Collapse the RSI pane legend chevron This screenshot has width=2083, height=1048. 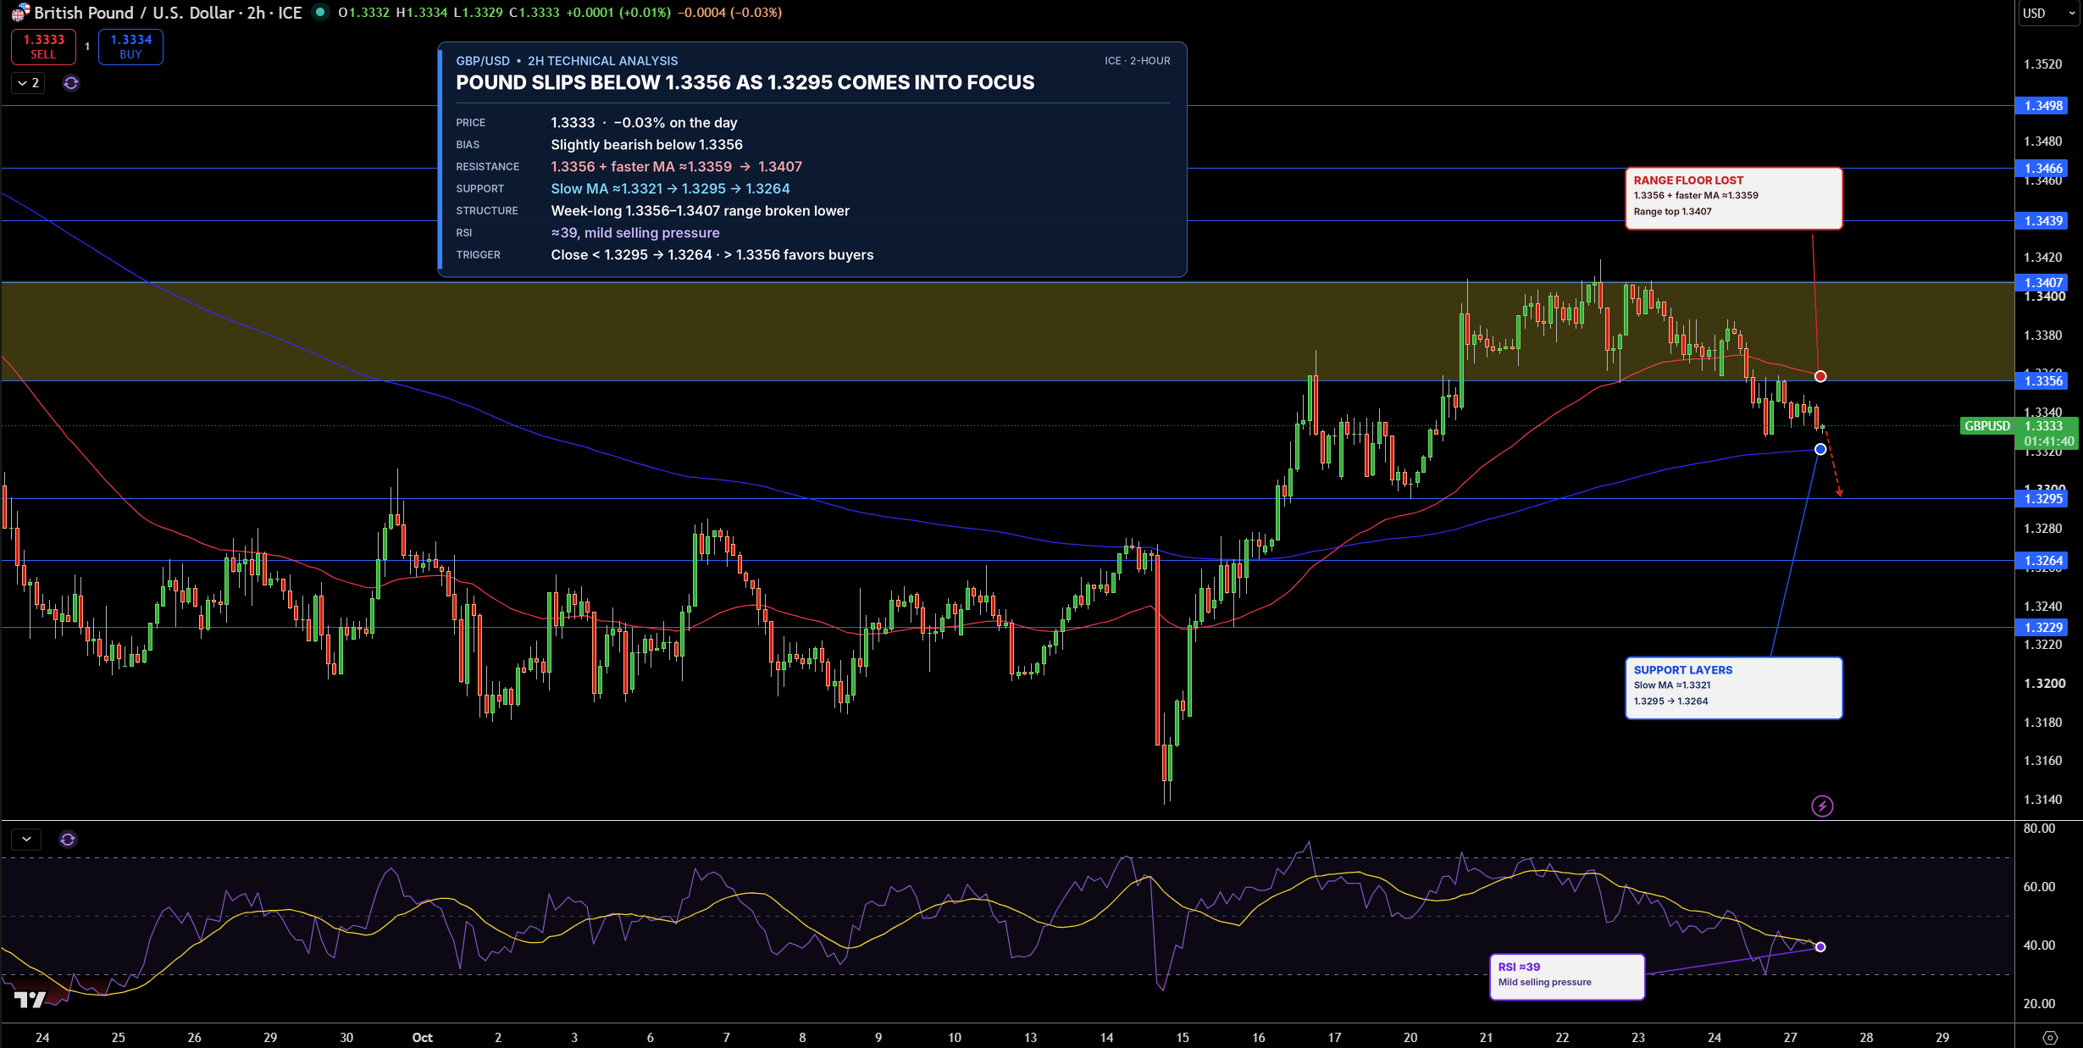27,840
